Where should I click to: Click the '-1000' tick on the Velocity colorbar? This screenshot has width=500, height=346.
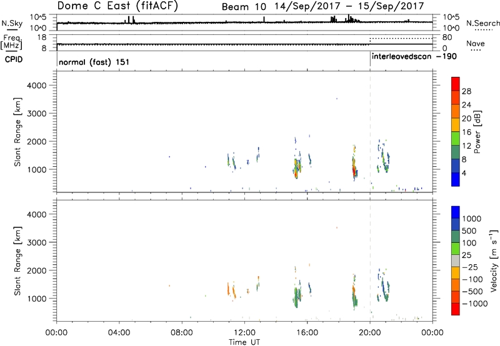click(475, 304)
